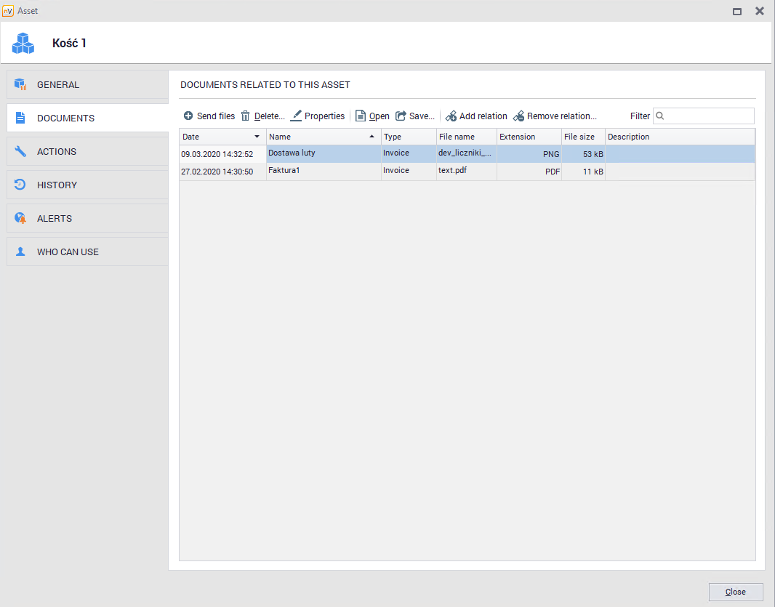Click the Remove relation icon

(518, 116)
